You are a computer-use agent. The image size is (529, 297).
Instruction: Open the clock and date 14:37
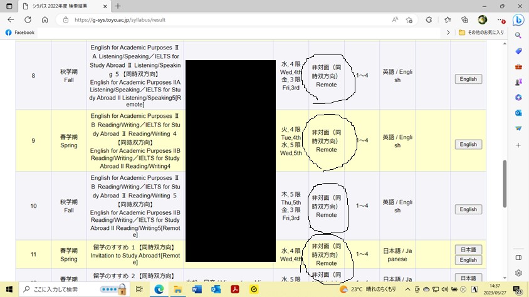coord(495,289)
